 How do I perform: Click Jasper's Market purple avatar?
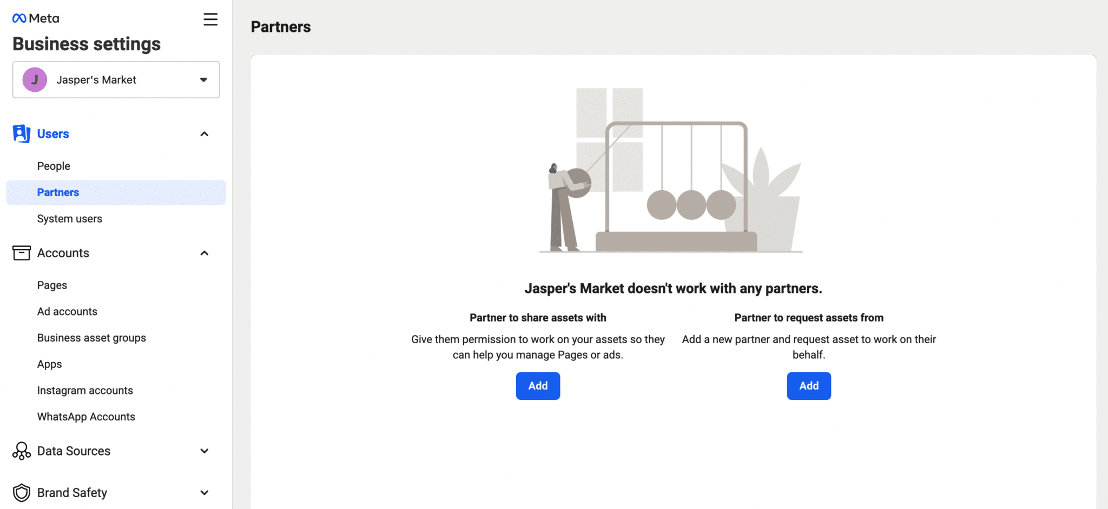[x=35, y=80]
